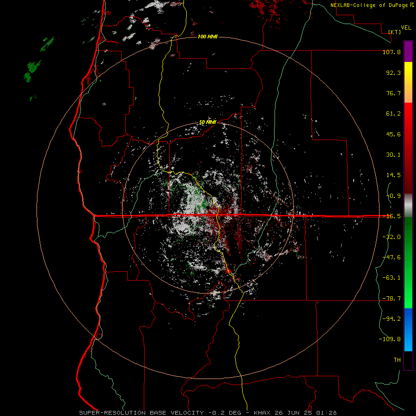This screenshot has height=416, width=416.
Task: Pick the gray near-zero segment of color bar
Action: point(408,206)
